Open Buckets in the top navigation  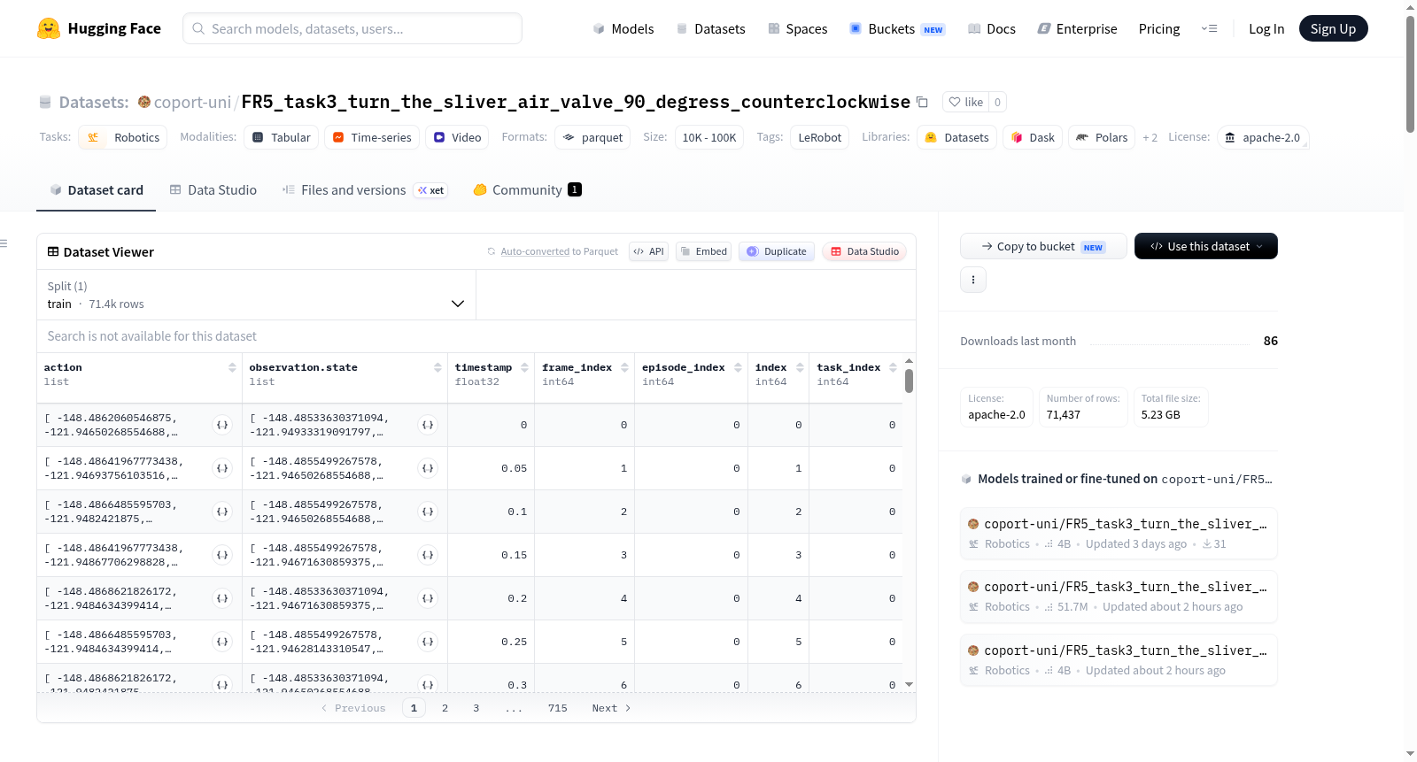point(897,28)
